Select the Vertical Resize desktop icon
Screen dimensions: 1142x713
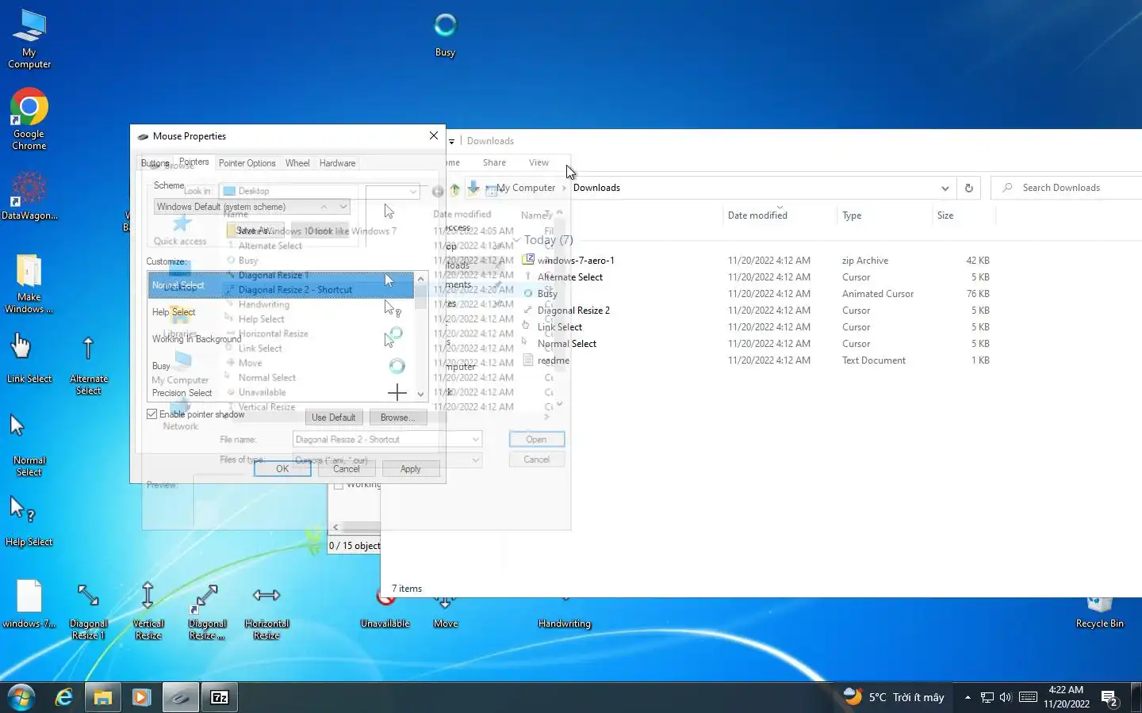coord(148,611)
